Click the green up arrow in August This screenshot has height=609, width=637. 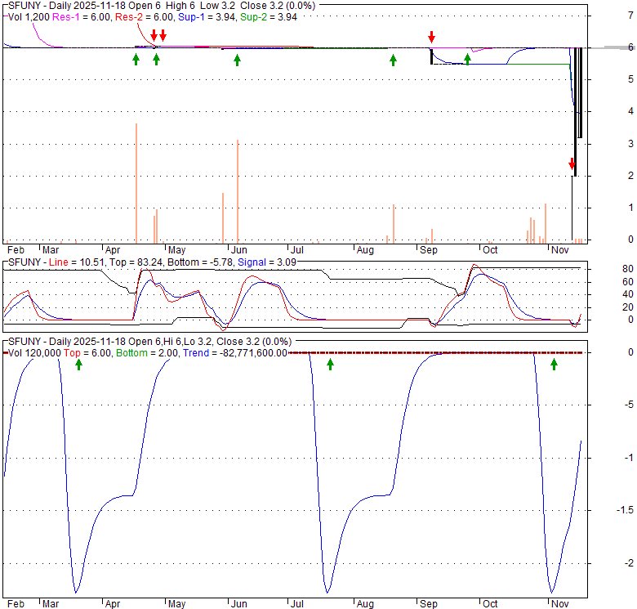click(x=393, y=60)
